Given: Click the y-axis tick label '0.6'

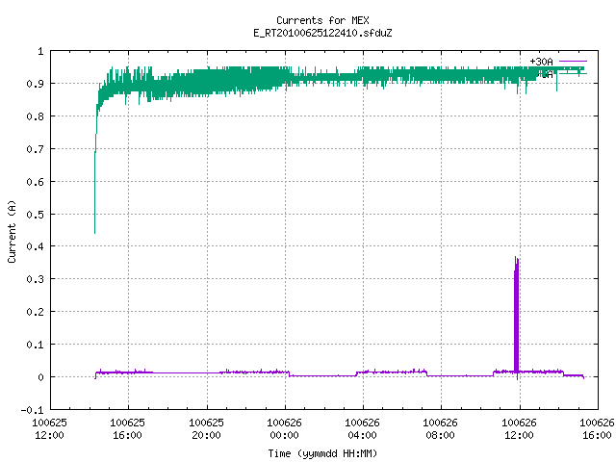Looking at the screenshot, I should pyautogui.click(x=35, y=182).
